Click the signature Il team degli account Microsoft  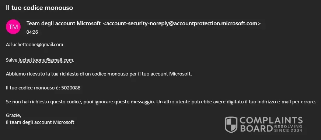(x=40, y=122)
